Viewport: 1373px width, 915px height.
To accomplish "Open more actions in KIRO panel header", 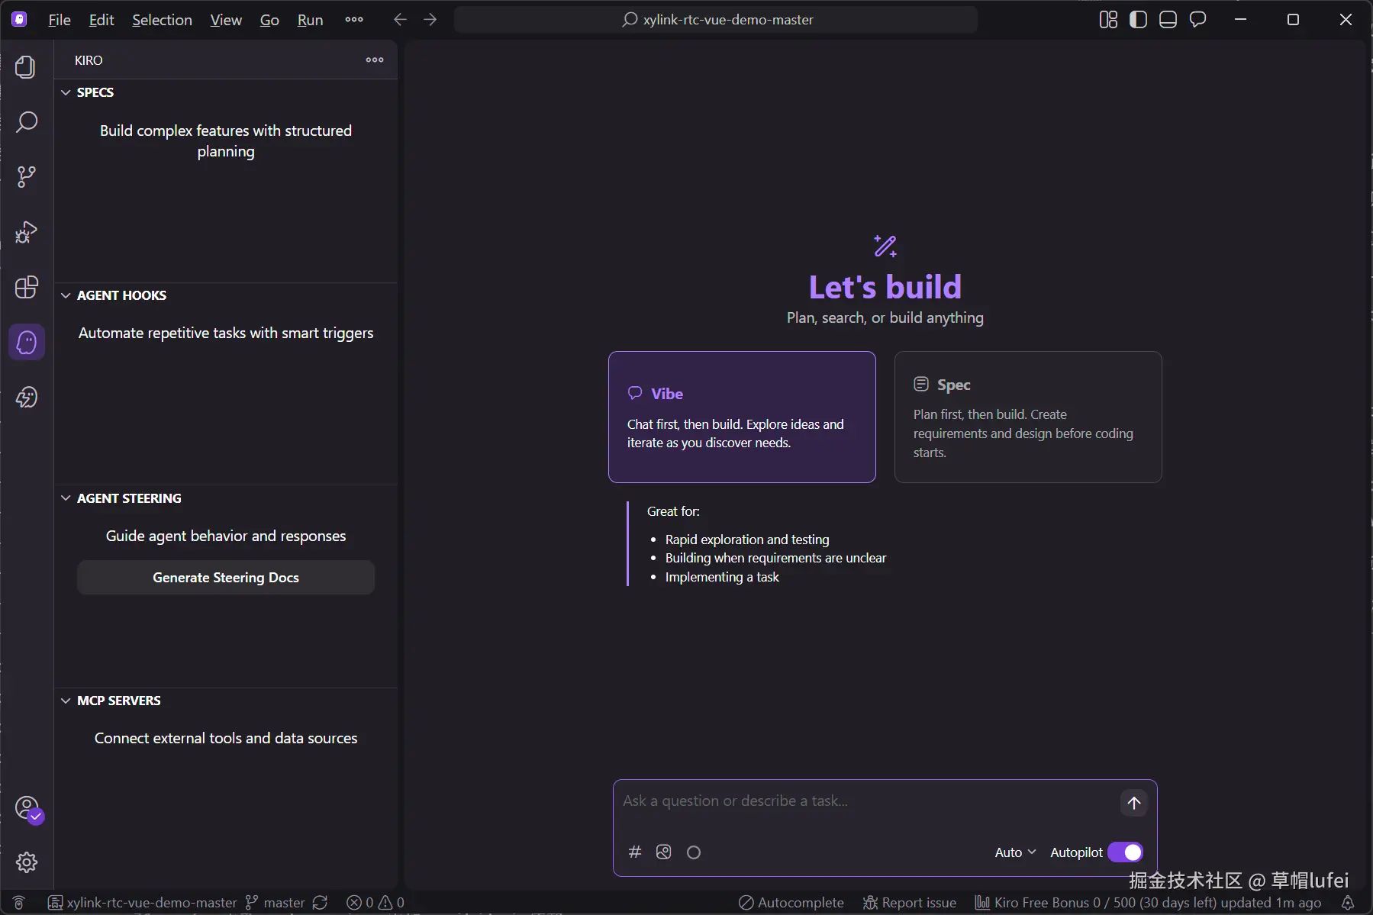I will 375,60.
